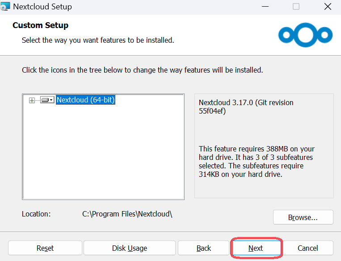Click the 'Location:' label
341x261 pixels.
[x=36, y=214]
